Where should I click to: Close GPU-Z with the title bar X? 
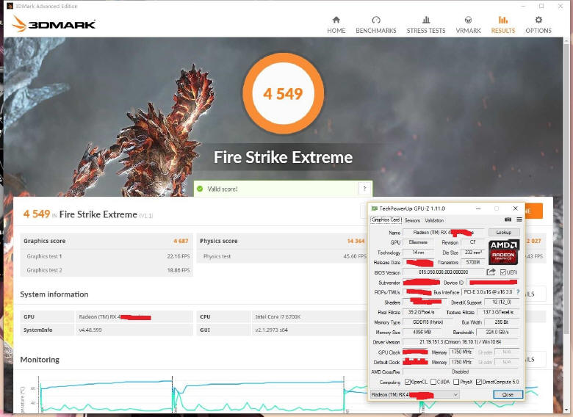pos(515,208)
